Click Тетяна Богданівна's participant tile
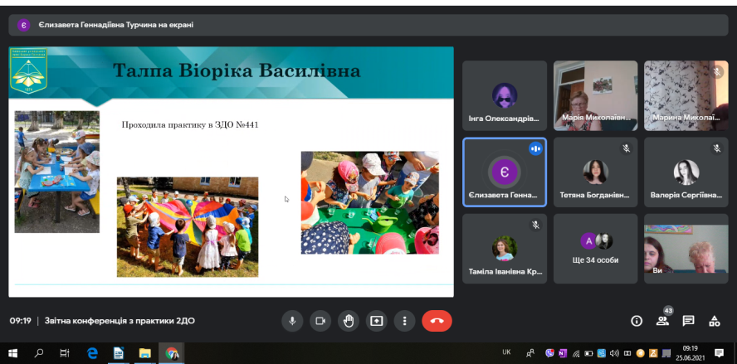The width and height of the screenshot is (737, 364). pyautogui.click(x=595, y=172)
